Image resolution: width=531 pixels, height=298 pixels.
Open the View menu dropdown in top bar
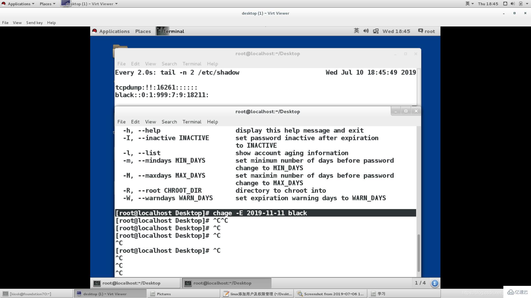coord(17,22)
